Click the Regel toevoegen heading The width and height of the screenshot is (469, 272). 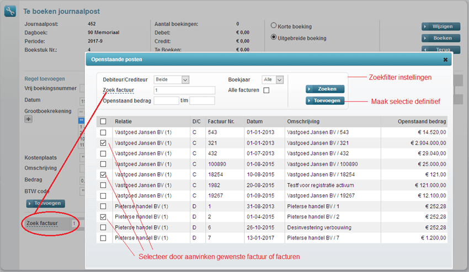45,79
